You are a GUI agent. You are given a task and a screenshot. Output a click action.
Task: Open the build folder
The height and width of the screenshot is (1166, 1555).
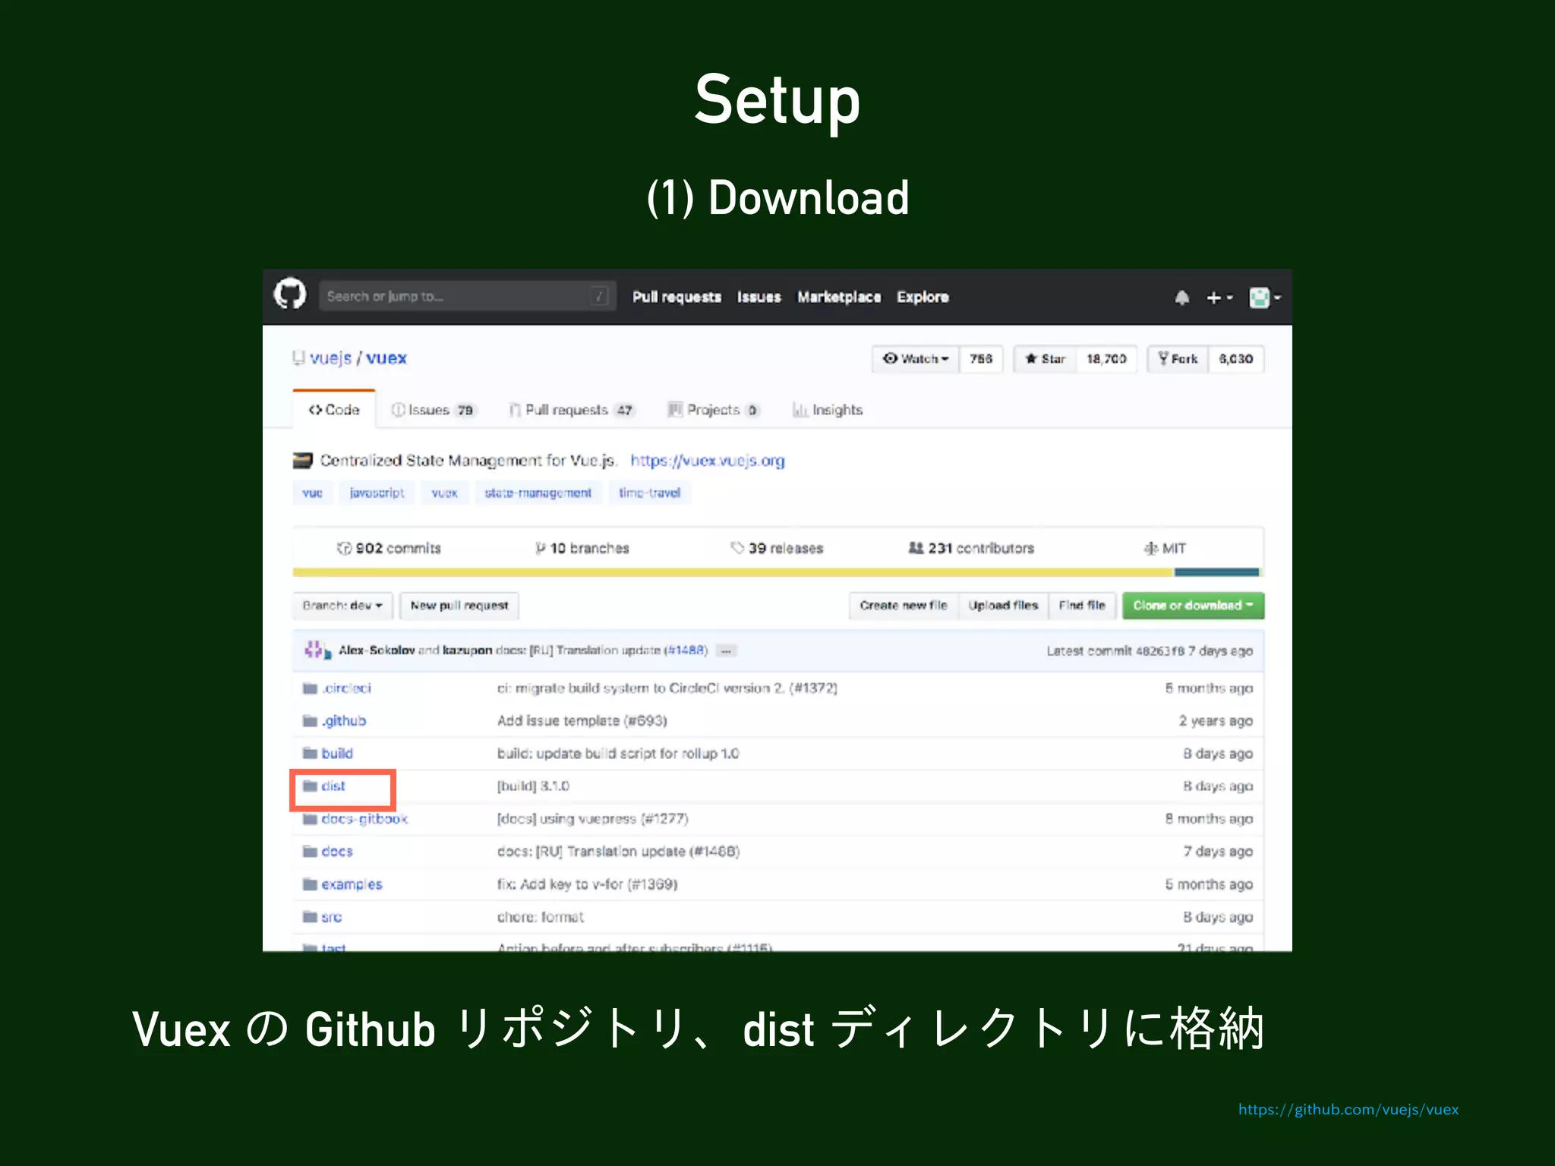click(337, 753)
